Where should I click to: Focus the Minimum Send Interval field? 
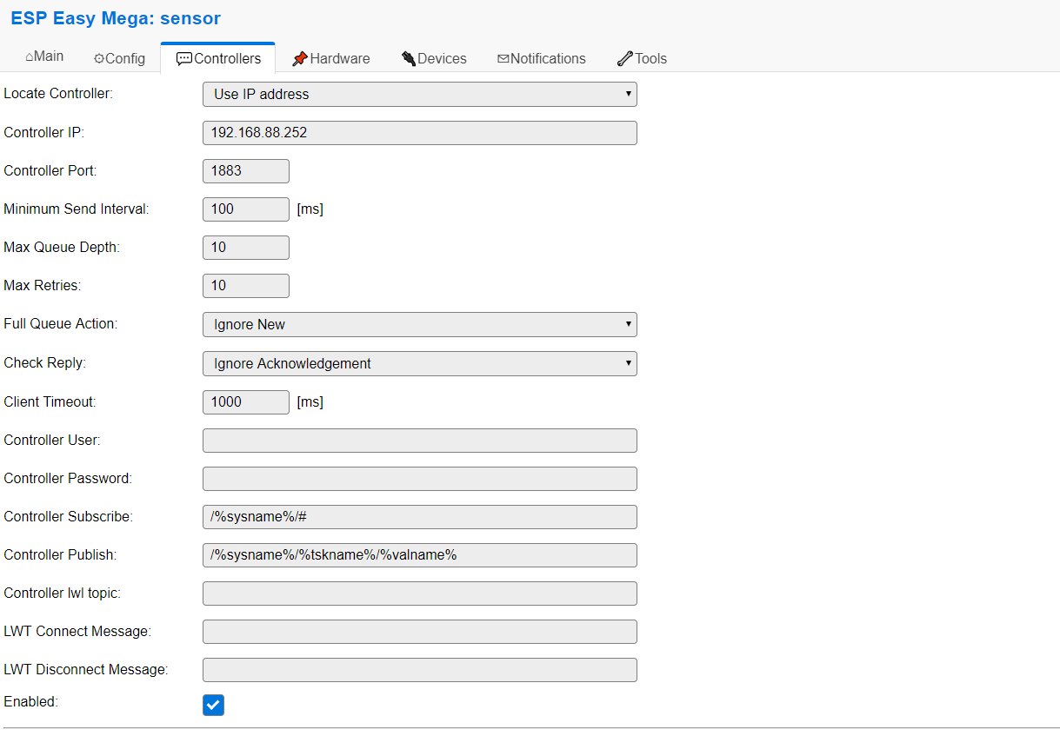[246, 209]
